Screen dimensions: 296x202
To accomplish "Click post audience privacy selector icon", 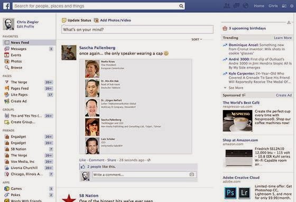I will [149, 160].
